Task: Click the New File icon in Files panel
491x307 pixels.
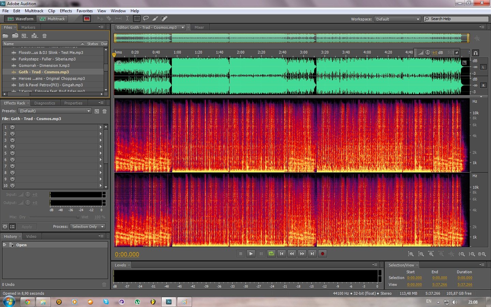Action: [x=25, y=36]
